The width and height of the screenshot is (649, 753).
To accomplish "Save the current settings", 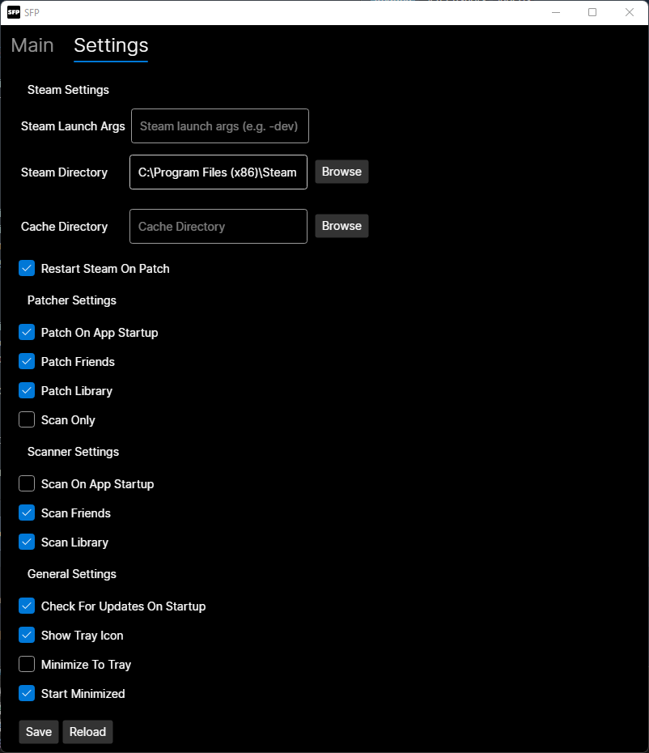I will click(x=39, y=732).
